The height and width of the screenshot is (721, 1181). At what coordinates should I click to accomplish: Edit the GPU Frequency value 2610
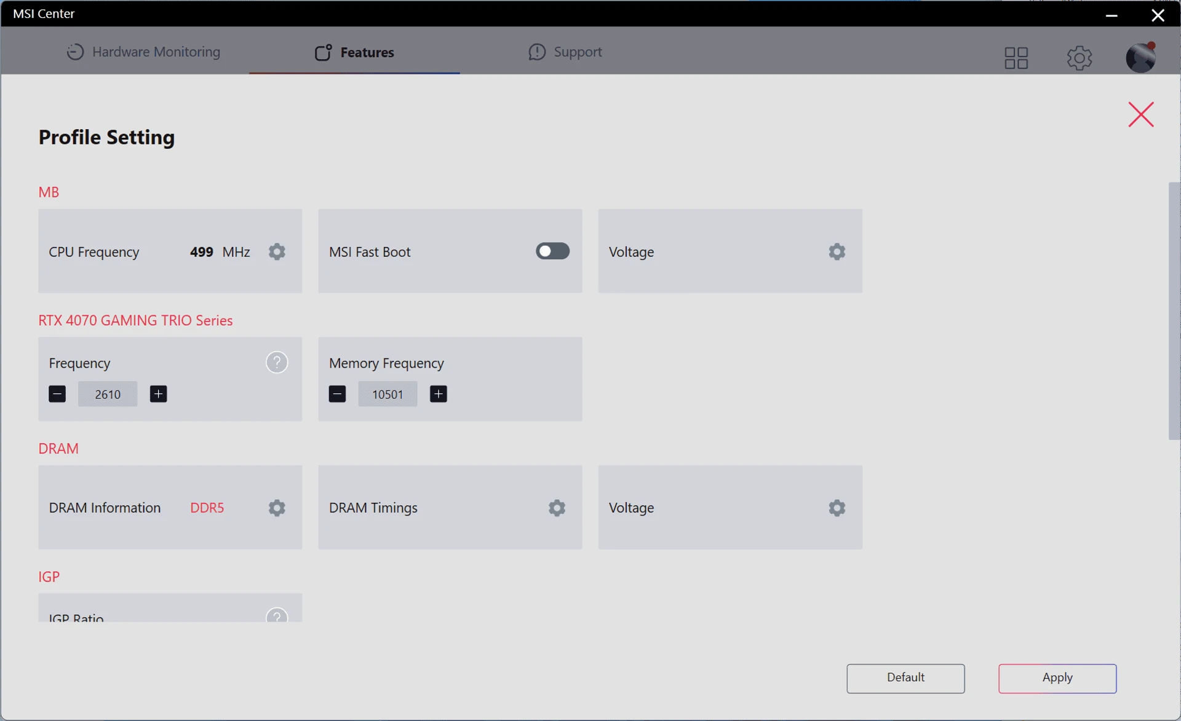pyautogui.click(x=108, y=394)
